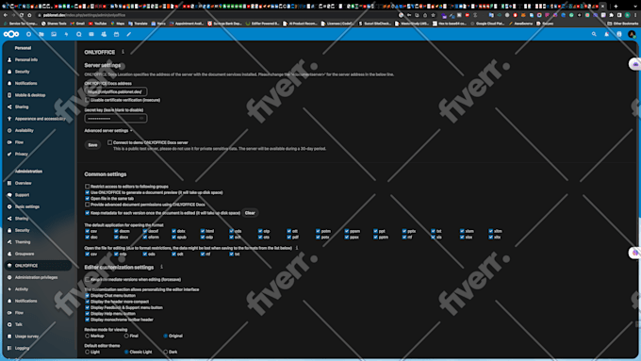Open Administration privileges settings
641x361 pixels.
[x=38, y=277]
